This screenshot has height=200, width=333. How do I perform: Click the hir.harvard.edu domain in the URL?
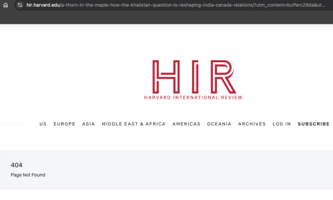point(43,5)
